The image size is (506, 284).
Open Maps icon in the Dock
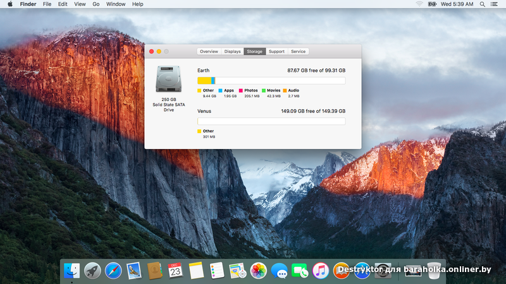coord(238,271)
